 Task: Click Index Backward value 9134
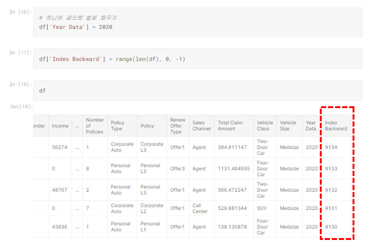click(x=331, y=147)
